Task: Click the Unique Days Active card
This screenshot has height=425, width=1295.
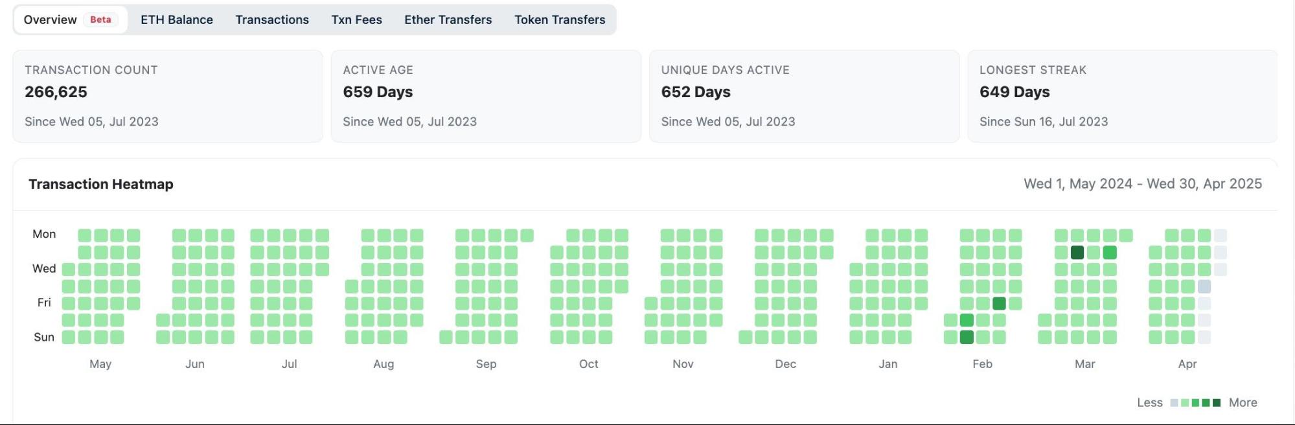Action: point(804,96)
